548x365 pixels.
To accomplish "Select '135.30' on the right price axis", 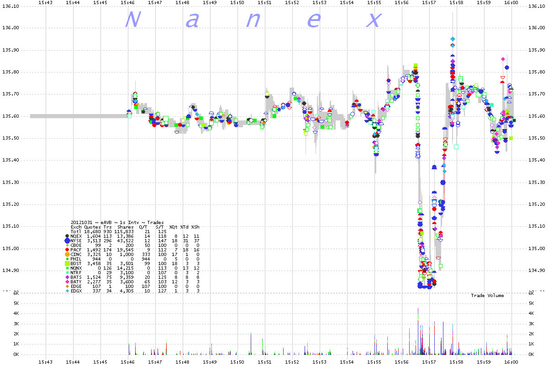I will [536, 182].
